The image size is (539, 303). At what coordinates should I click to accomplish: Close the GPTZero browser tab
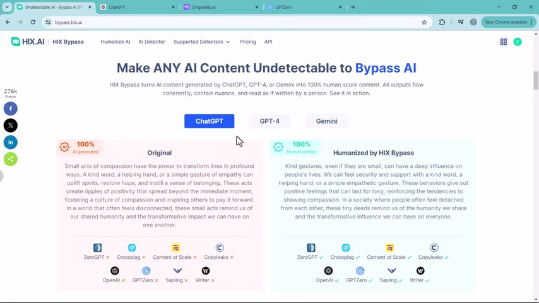click(x=340, y=7)
